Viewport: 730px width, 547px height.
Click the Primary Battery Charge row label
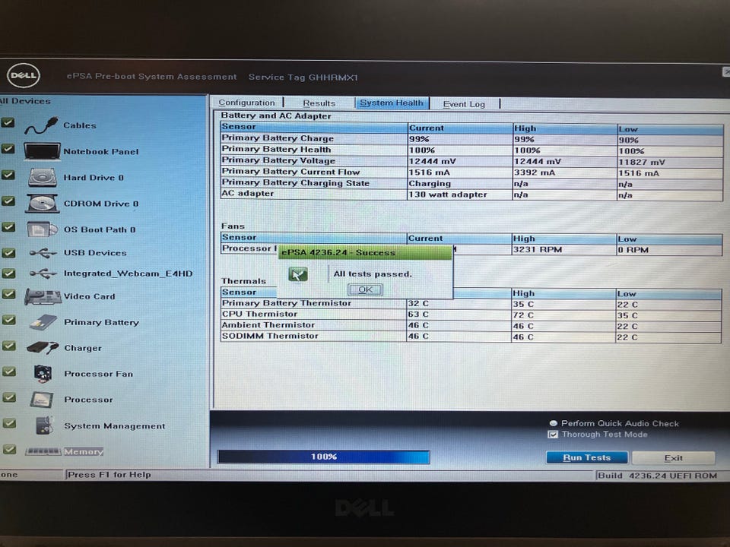(x=278, y=138)
